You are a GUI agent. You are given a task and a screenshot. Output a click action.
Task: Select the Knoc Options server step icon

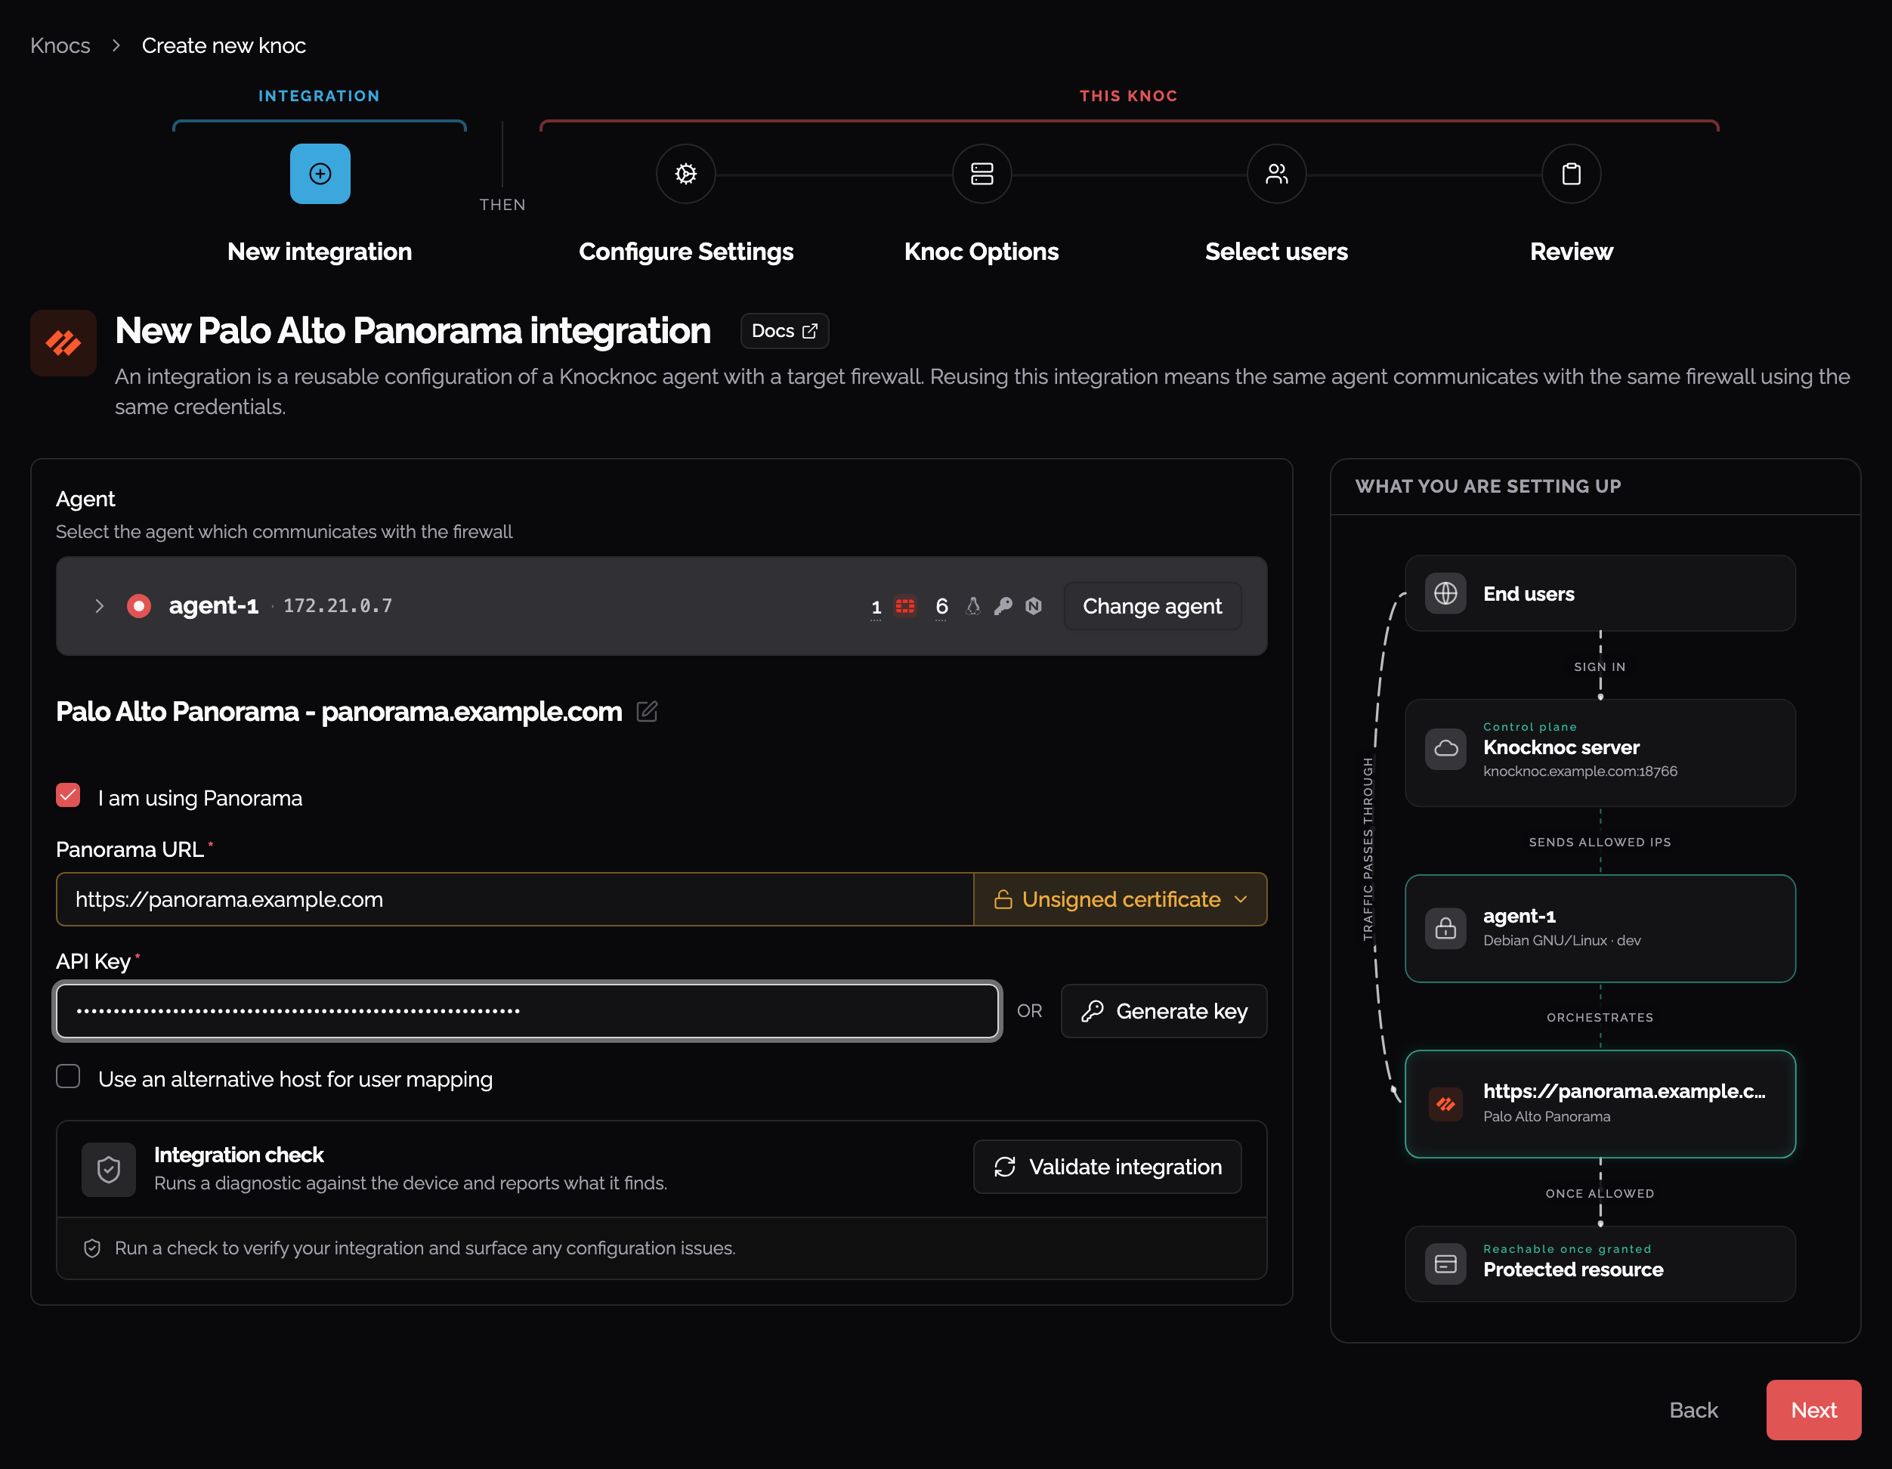click(x=982, y=173)
